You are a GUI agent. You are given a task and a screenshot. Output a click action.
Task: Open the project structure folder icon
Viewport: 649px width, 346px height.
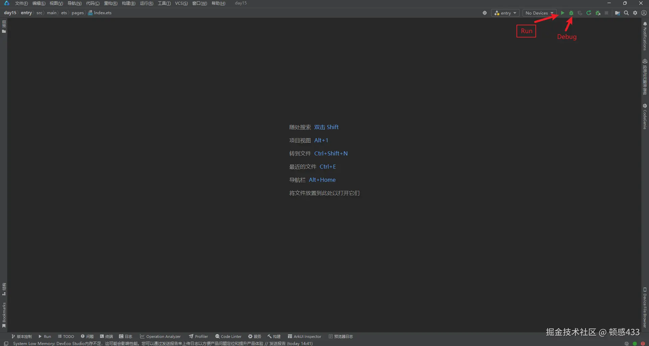point(618,13)
